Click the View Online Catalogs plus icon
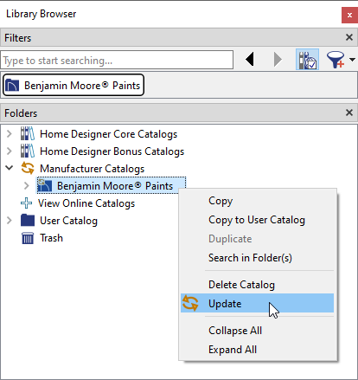Viewport: 358px width, 380px height. click(27, 203)
